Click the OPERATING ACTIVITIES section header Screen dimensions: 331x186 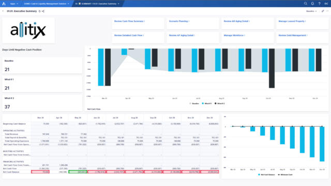click(x=13, y=131)
